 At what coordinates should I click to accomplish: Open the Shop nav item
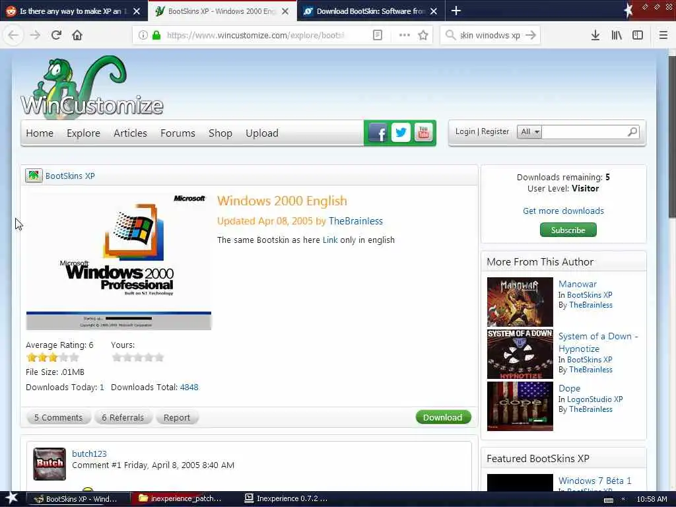coord(220,133)
